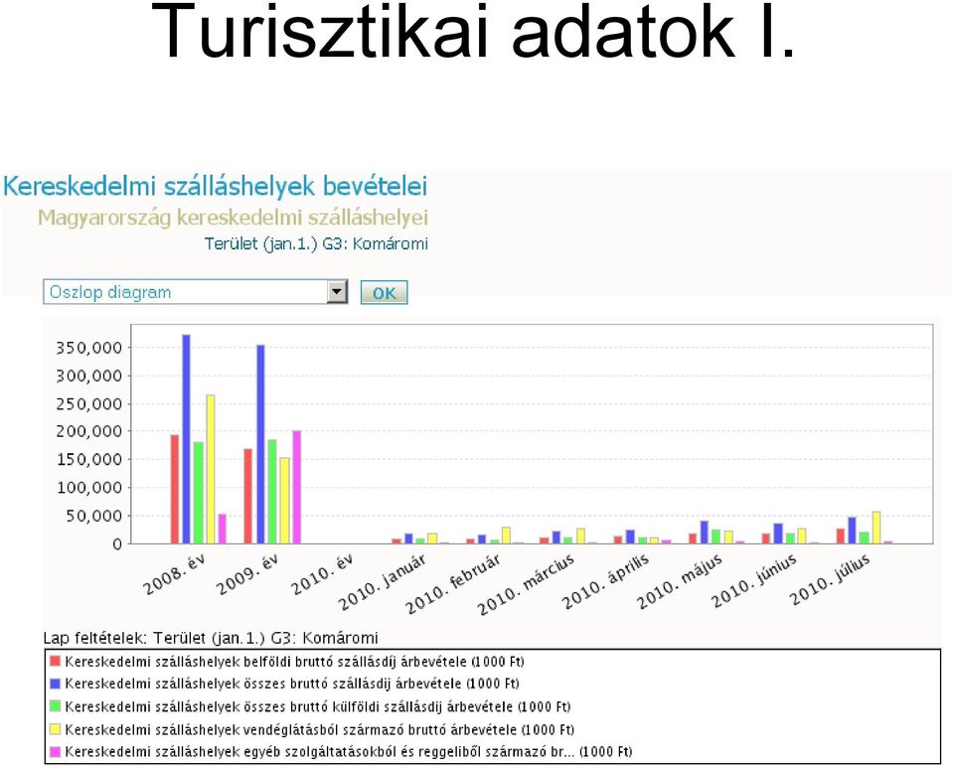Click the red bar for 2008. év

[175, 489]
